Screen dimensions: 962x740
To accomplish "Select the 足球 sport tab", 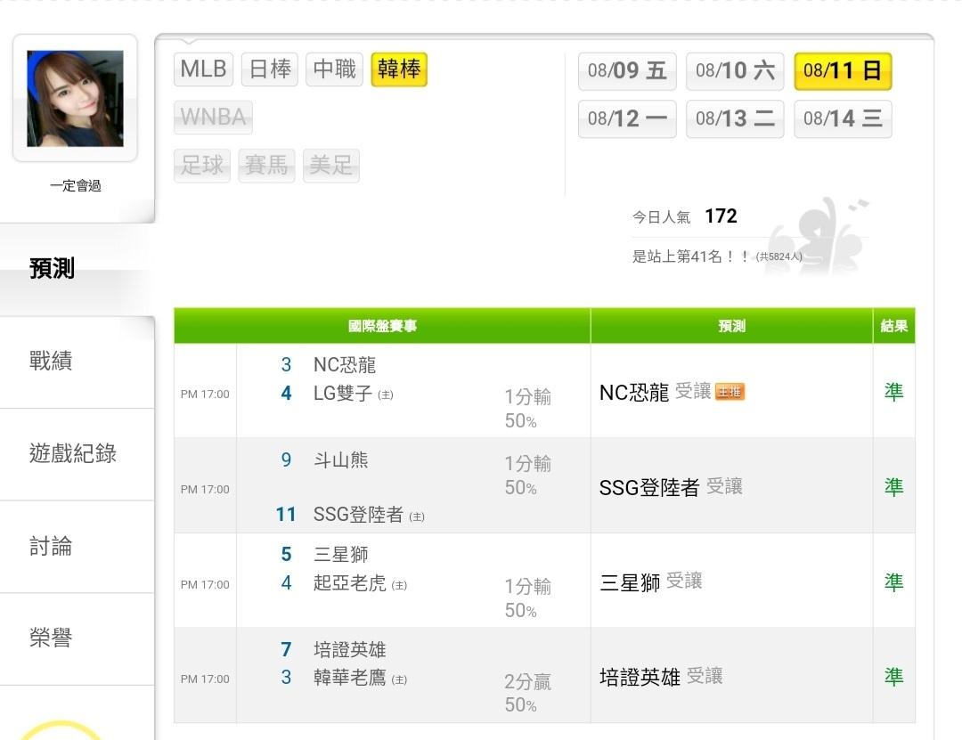I will tap(202, 165).
